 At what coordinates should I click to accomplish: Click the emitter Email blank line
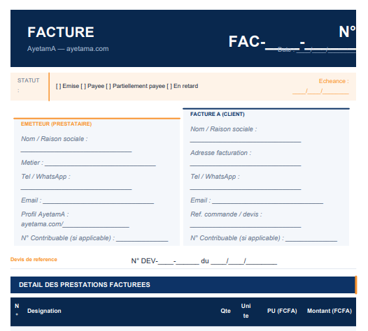99,201
